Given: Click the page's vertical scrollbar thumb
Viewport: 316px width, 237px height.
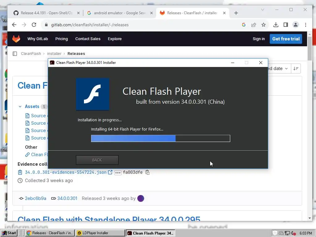Looking at the screenshot, I should (x=310, y=48).
